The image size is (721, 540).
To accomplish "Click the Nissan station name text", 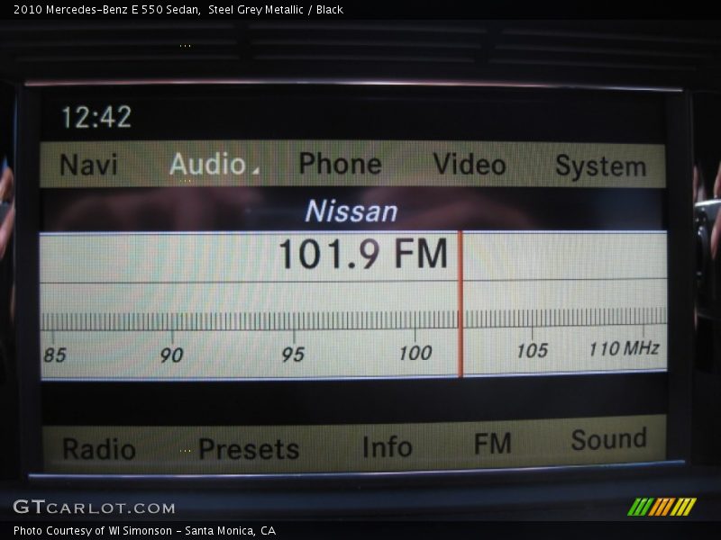I will [351, 211].
